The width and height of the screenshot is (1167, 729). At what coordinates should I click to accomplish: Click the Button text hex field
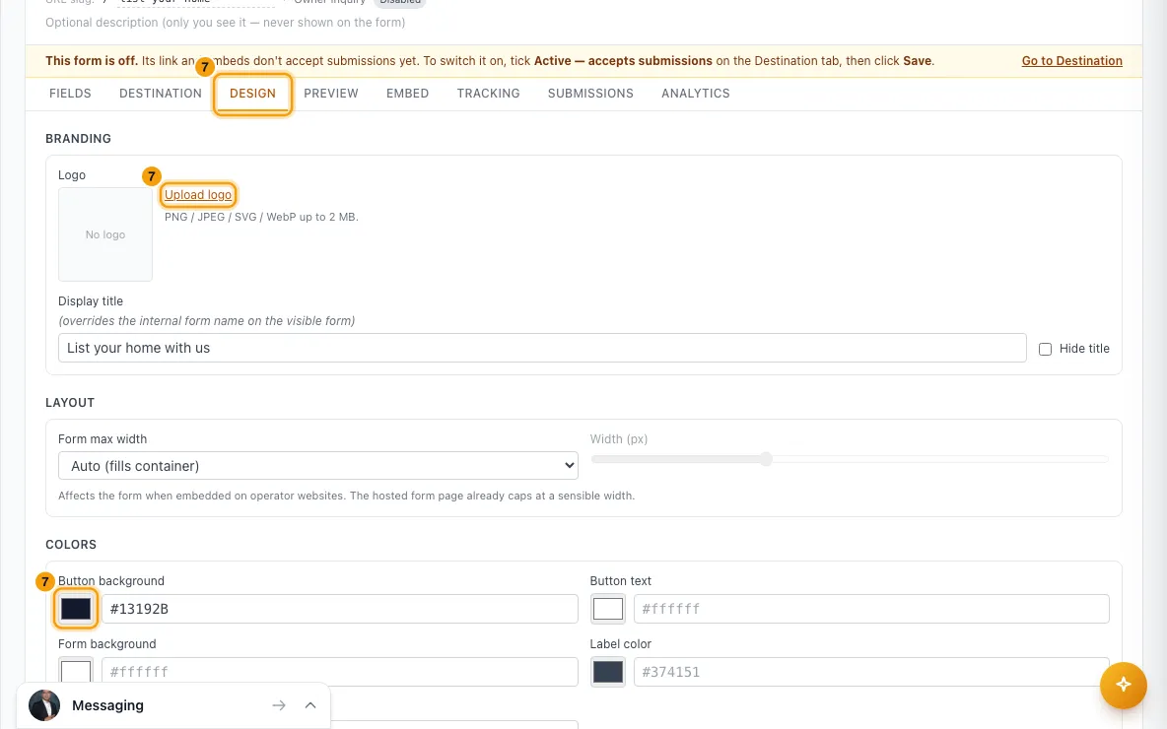871,609
